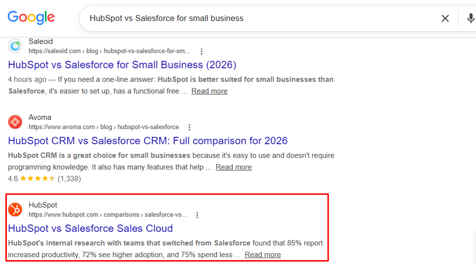Open the Saleoid result options menu
This screenshot has width=476, height=264.
click(202, 51)
